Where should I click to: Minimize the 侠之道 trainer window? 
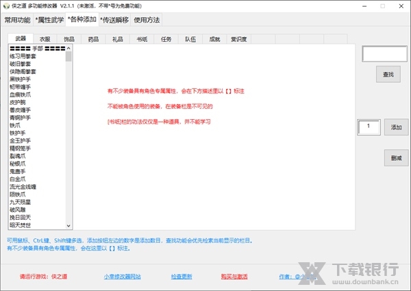pos(364,6)
